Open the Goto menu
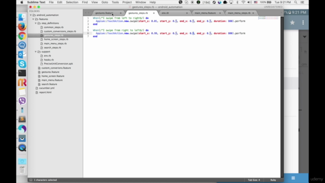 (x=105, y=2)
